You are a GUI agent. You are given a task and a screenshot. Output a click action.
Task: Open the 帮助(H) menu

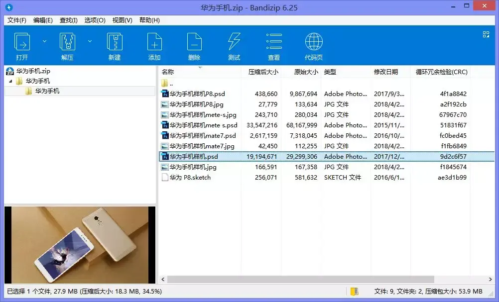[149, 20]
